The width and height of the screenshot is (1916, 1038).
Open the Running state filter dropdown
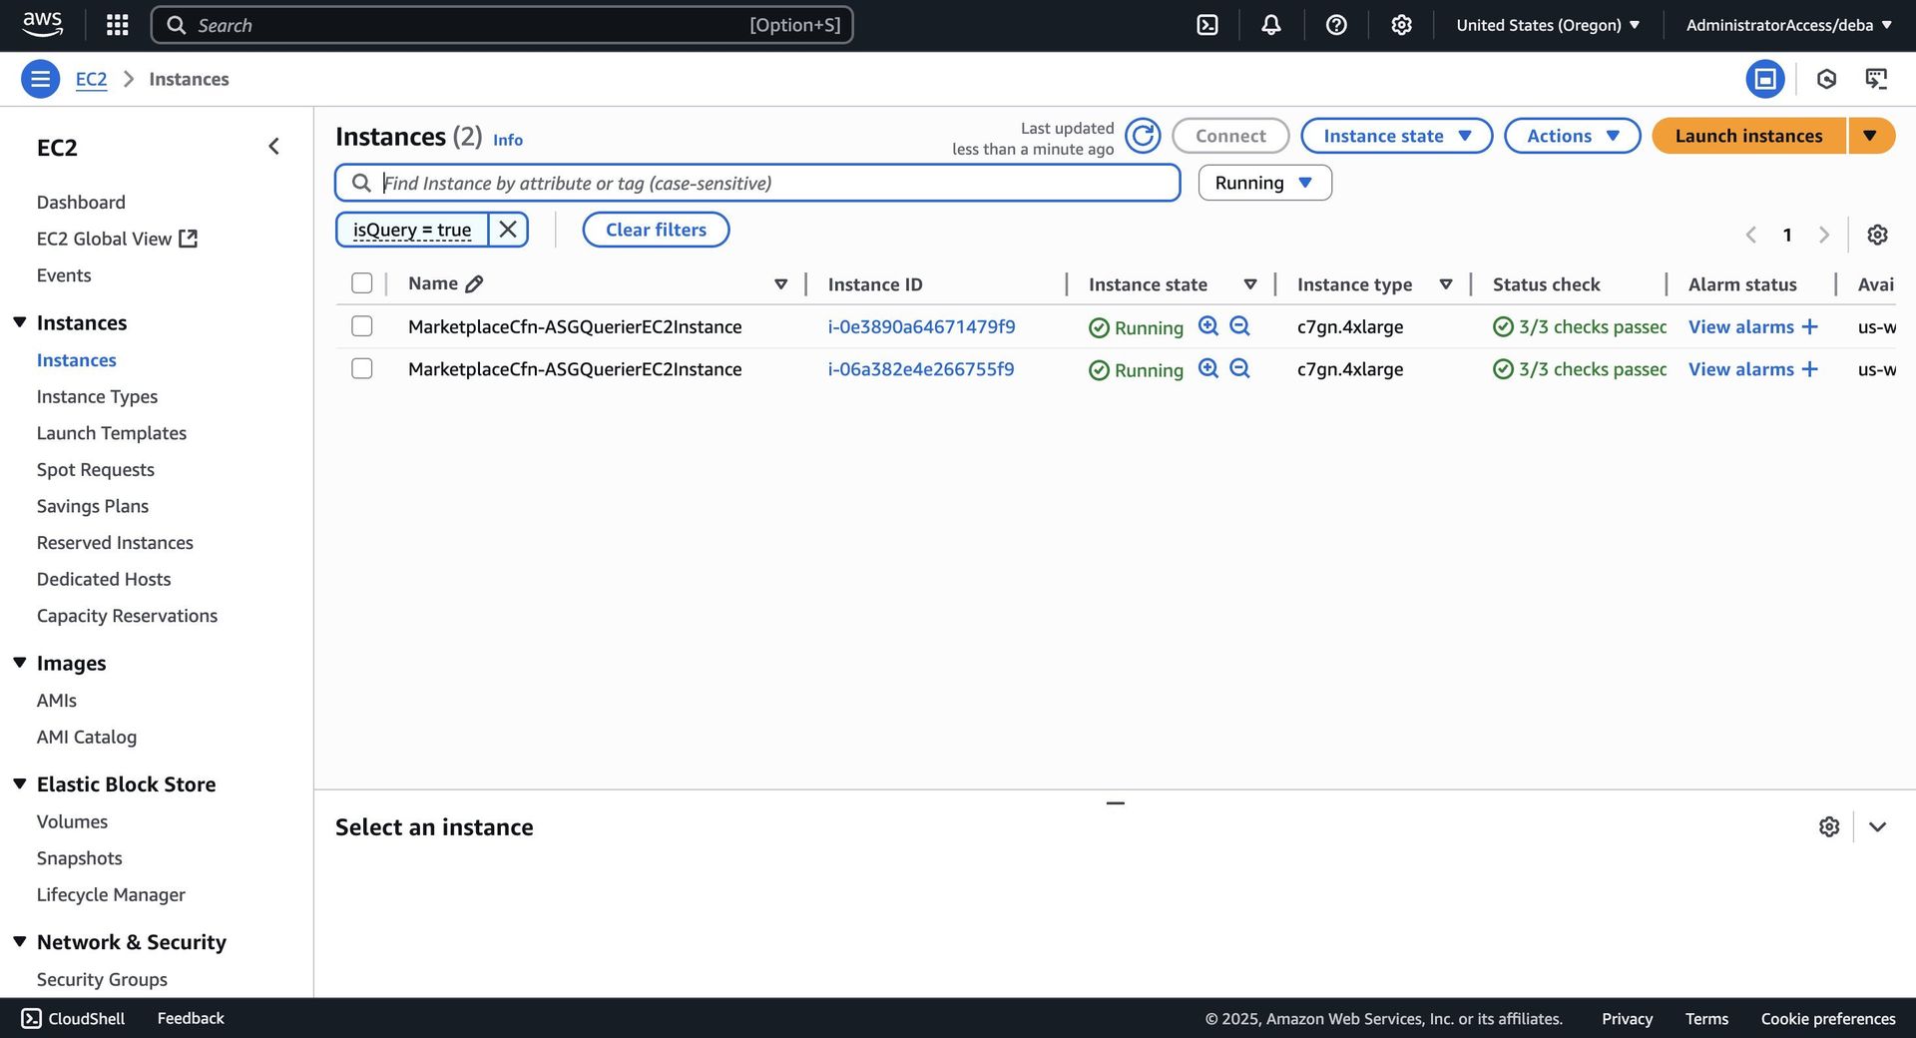point(1264,183)
